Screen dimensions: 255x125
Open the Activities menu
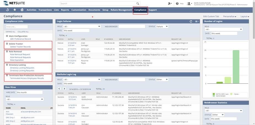point(31,10)
